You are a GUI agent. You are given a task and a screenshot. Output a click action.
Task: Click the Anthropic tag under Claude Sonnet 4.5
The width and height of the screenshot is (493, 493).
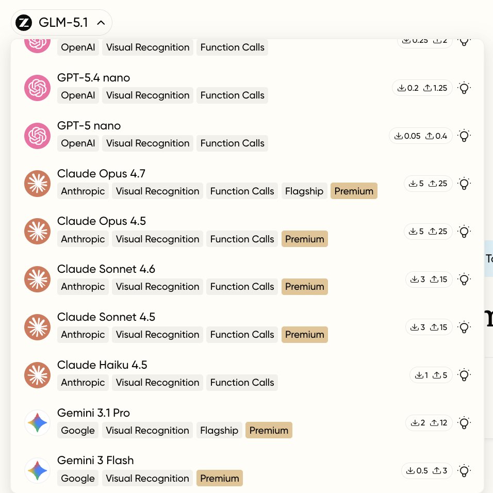[x=83, y=335]
